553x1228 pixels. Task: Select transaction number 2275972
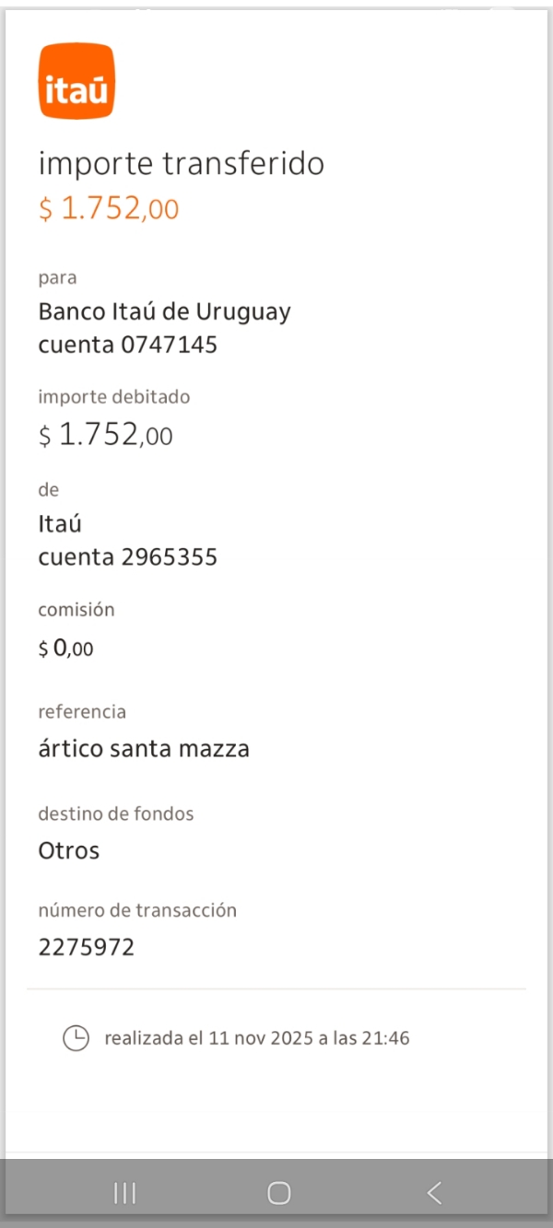[x=87, y=947]
